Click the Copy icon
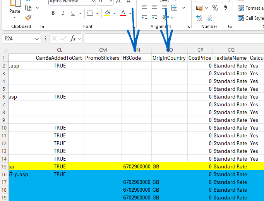 pos(28,8)
